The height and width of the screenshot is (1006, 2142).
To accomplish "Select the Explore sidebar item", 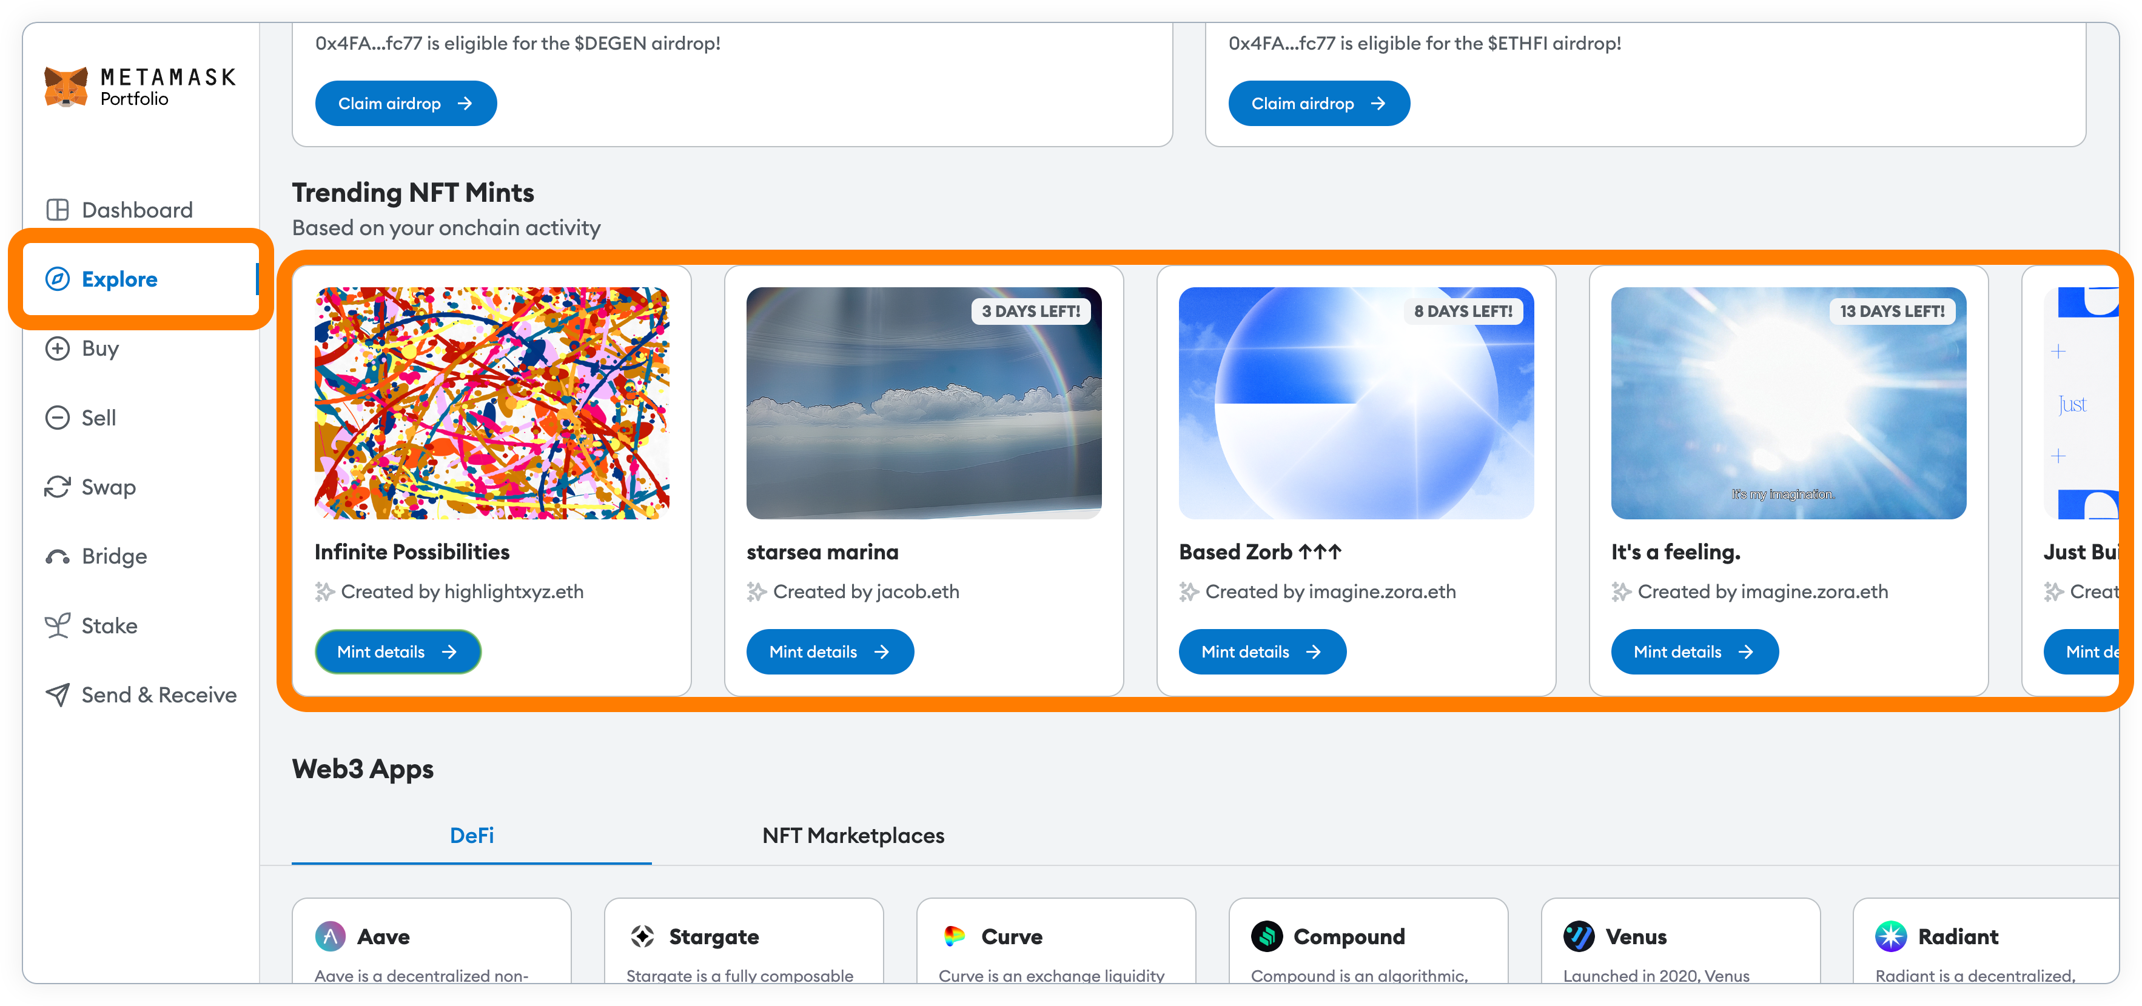I will (x=139, y=279).
